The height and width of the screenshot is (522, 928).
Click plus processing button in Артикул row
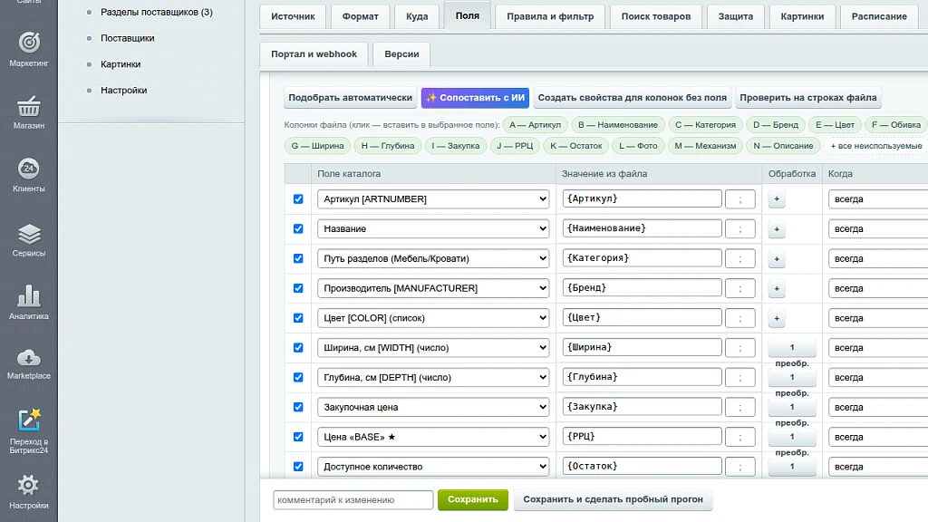point(777,198)
